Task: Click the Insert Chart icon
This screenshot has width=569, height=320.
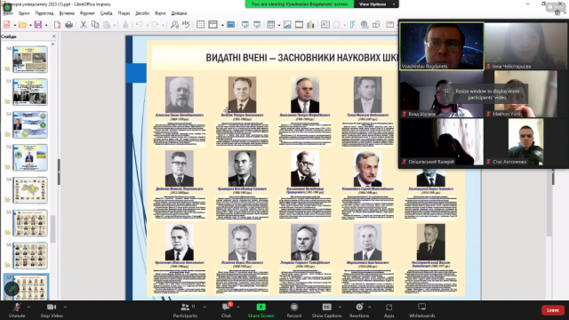Action: pos(310,25)
